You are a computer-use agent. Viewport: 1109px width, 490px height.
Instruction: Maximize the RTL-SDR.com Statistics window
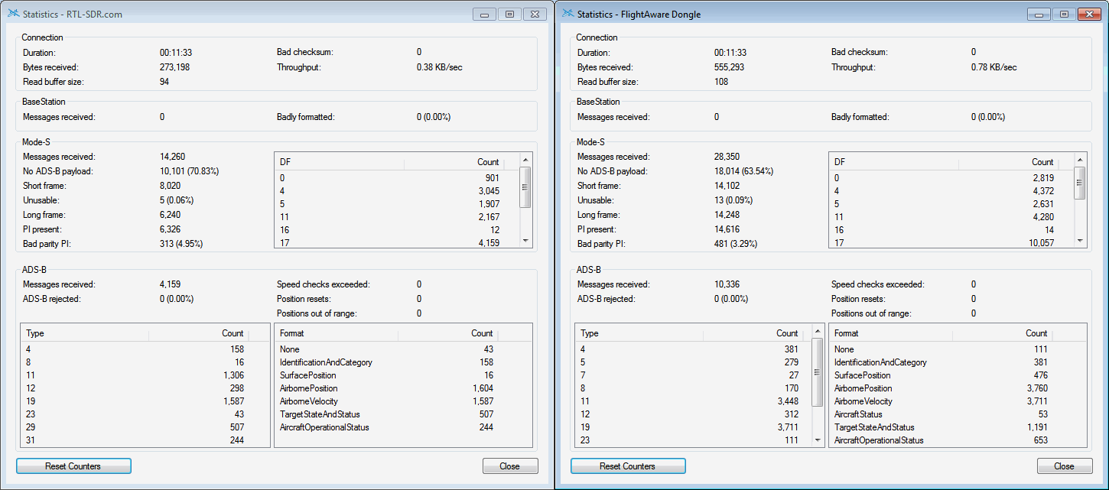[510, 14]
